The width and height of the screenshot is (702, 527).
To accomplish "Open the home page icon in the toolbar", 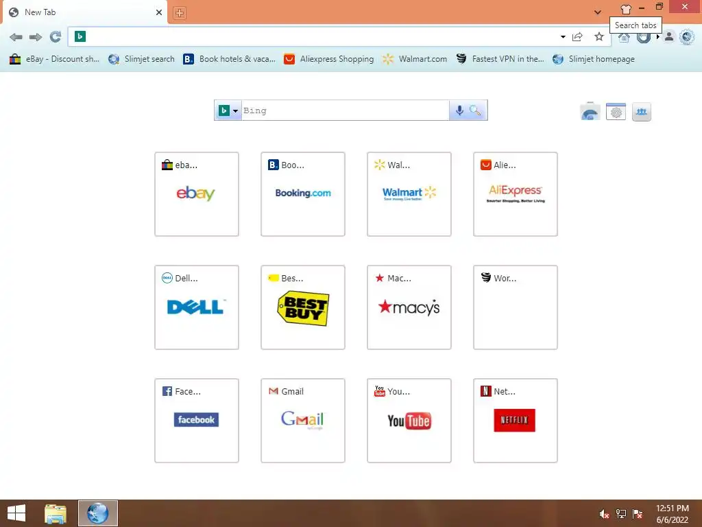I will pyautogui.click(x=624, y=38).
